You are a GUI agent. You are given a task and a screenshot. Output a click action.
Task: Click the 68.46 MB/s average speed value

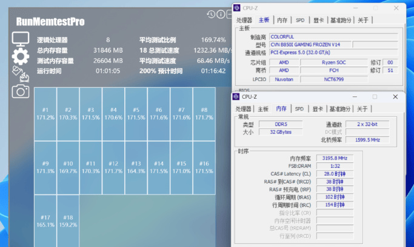pyautogui.click(x=213, y=61)
